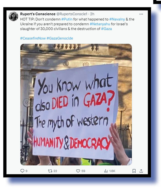Open the protest sign photo
This screenshot has width=161, height=191.
pyautogui.click(x=76, y=105)
